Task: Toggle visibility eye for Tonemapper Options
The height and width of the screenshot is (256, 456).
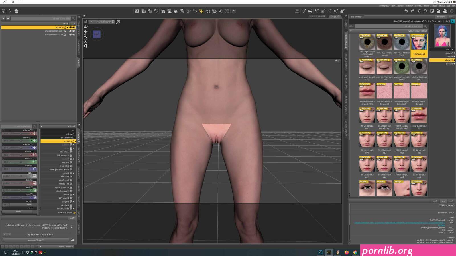Action: 74,31
